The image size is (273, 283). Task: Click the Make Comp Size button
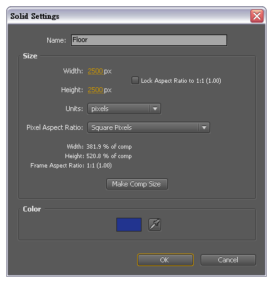pos(137,184)
